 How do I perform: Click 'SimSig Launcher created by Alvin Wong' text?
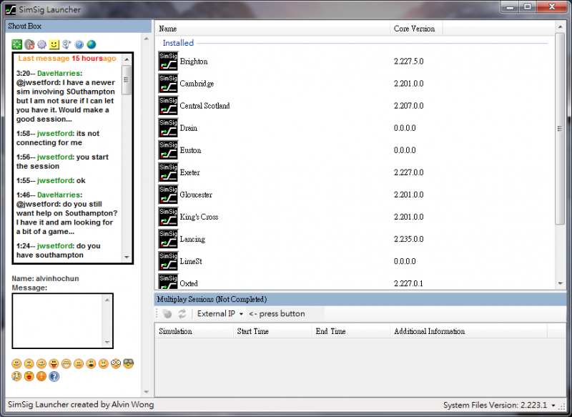click(81, 405)
